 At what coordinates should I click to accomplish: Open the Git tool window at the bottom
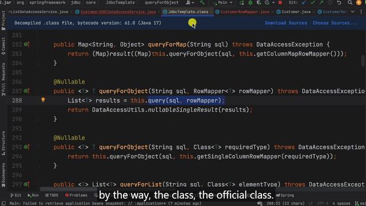16,195
